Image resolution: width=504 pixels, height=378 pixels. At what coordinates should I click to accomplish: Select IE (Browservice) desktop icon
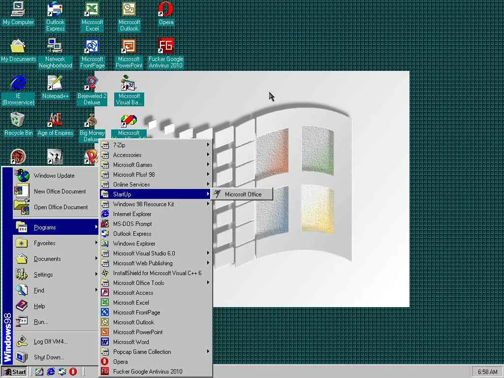click(18, 91)
